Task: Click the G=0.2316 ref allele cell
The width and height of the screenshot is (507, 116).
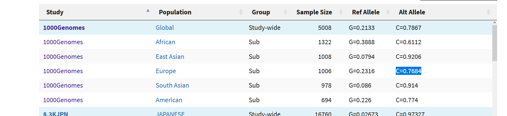Action: (x=362, y=71)
